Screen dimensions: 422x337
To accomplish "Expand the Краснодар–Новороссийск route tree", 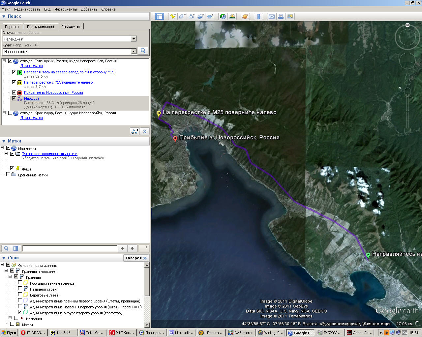I will tap(4, 113).
